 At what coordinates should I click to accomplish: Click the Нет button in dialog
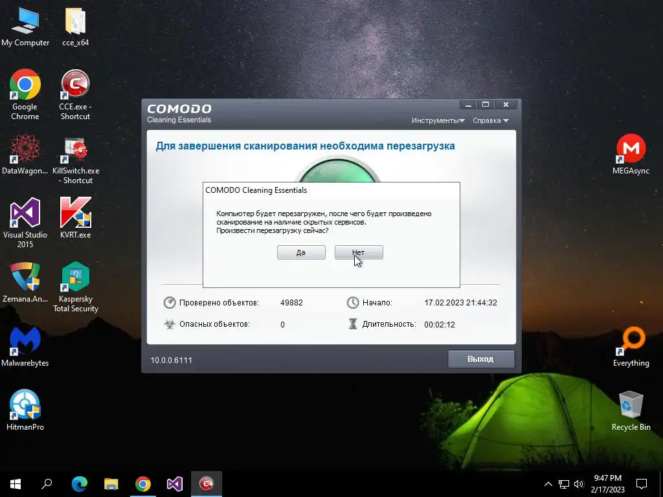[x=359, y=252]
